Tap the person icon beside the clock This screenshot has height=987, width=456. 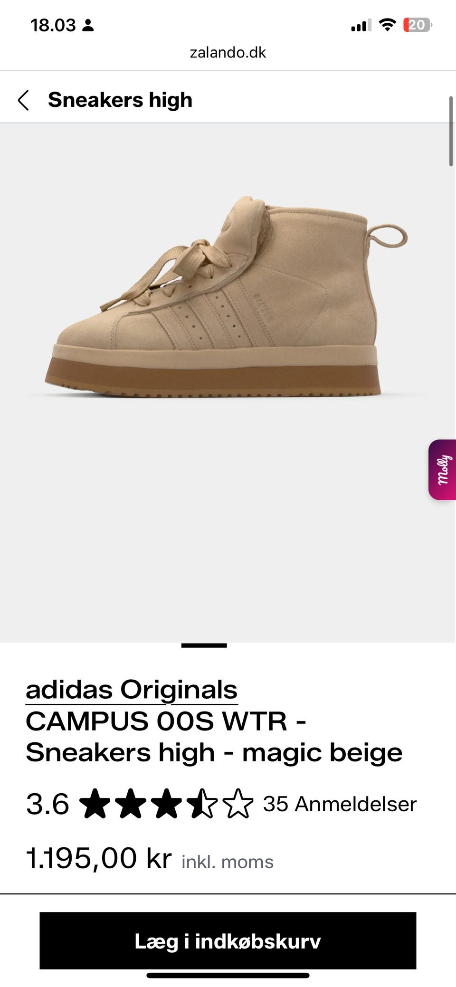click(x=88, y=25)
